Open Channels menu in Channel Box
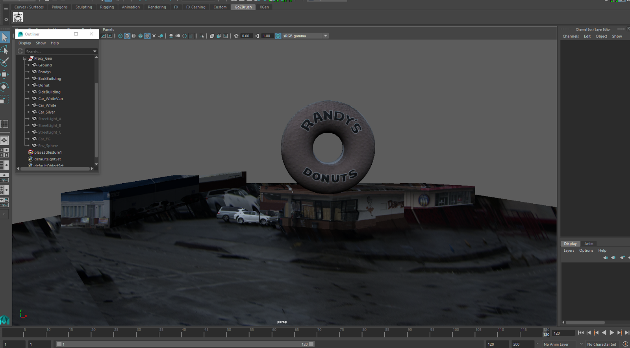This screenshot has width=630, height=348. click(x=571, y=36)
